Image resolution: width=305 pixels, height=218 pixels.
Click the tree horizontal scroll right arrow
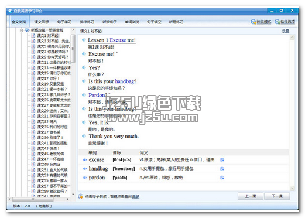click(x=68, y=199)
